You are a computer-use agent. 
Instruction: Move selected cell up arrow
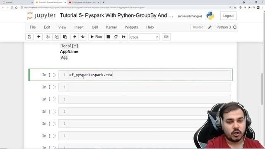(75, 37)
